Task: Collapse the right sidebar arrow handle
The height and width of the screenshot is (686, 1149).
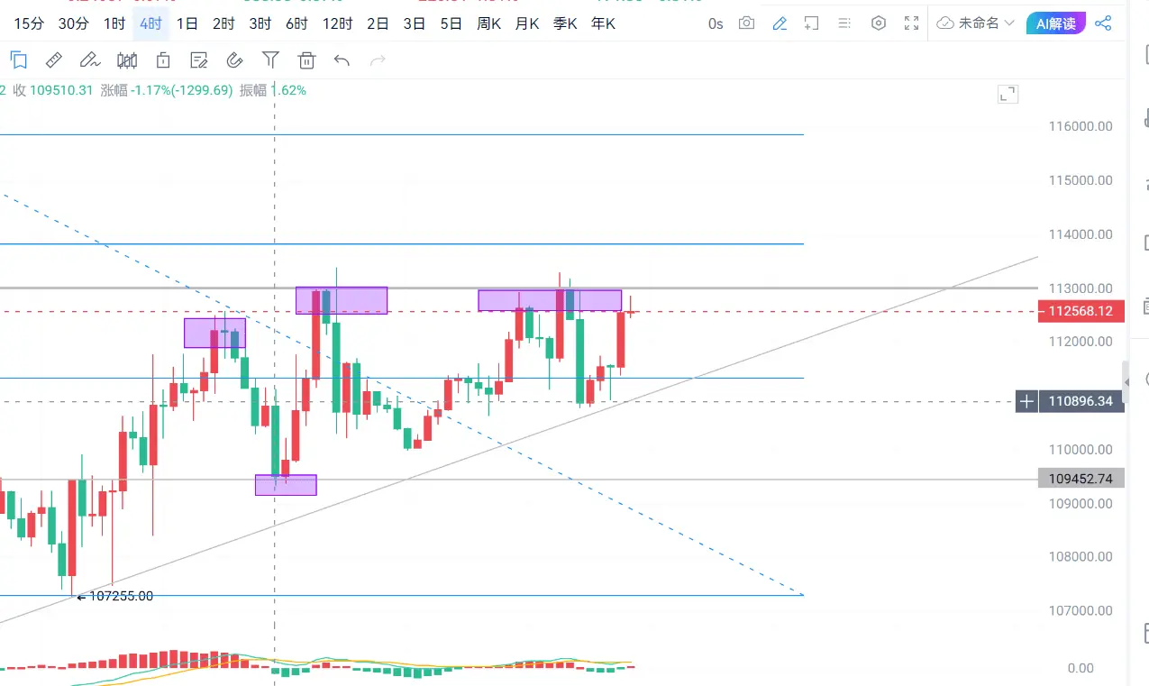Action: (x=1126, y=382)
